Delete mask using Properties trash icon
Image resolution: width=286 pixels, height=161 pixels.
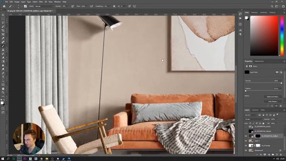click(x=281, y=106)
